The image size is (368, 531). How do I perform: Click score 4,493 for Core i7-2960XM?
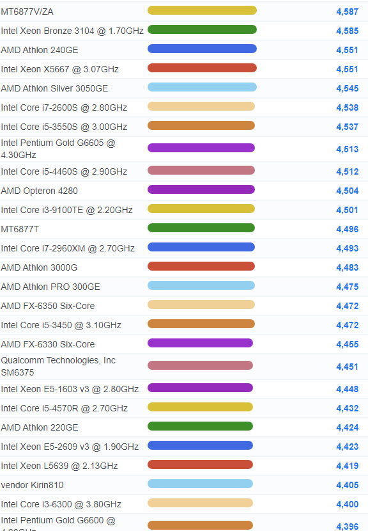347,248
